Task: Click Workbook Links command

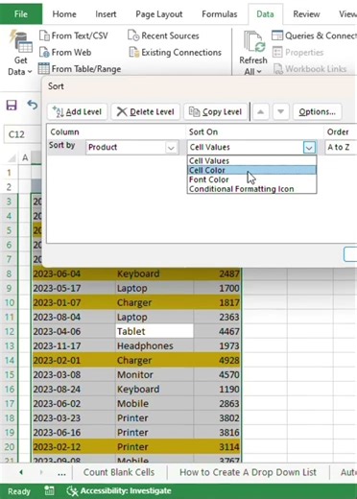Action: [x=310, y=69]
